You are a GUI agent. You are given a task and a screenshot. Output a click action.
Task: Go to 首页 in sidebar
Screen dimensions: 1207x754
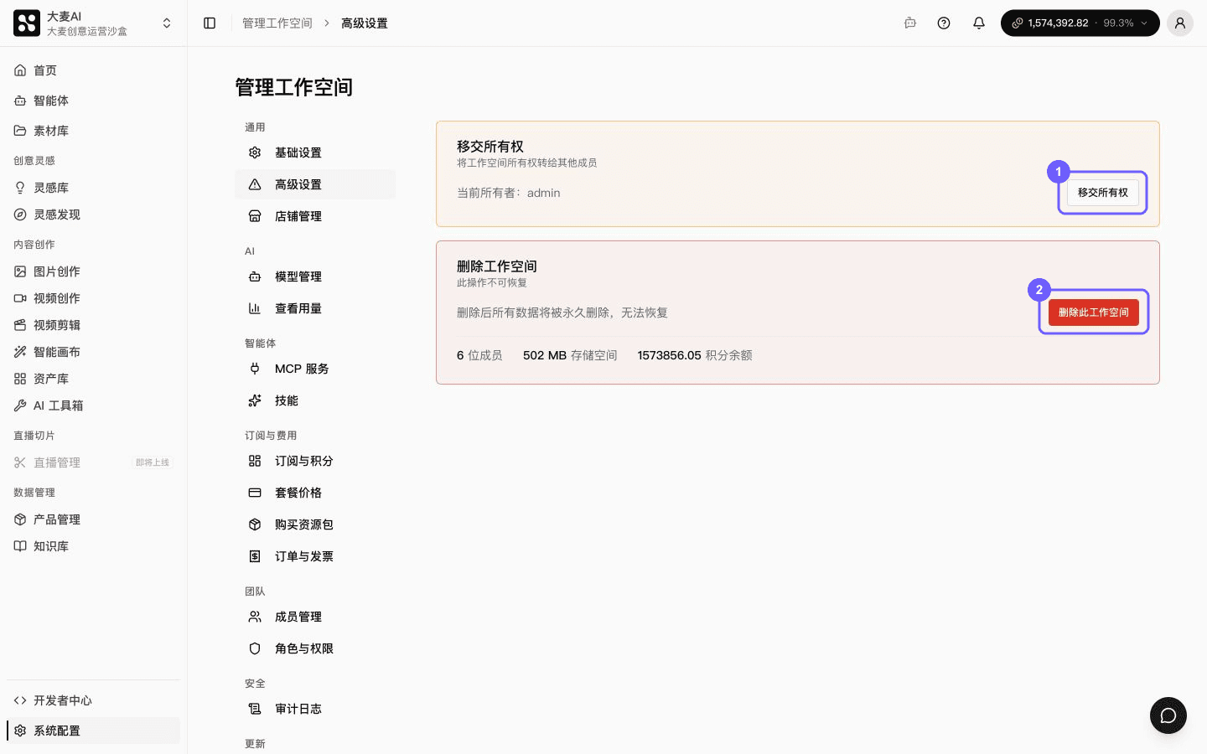click(x=94, y=70)
